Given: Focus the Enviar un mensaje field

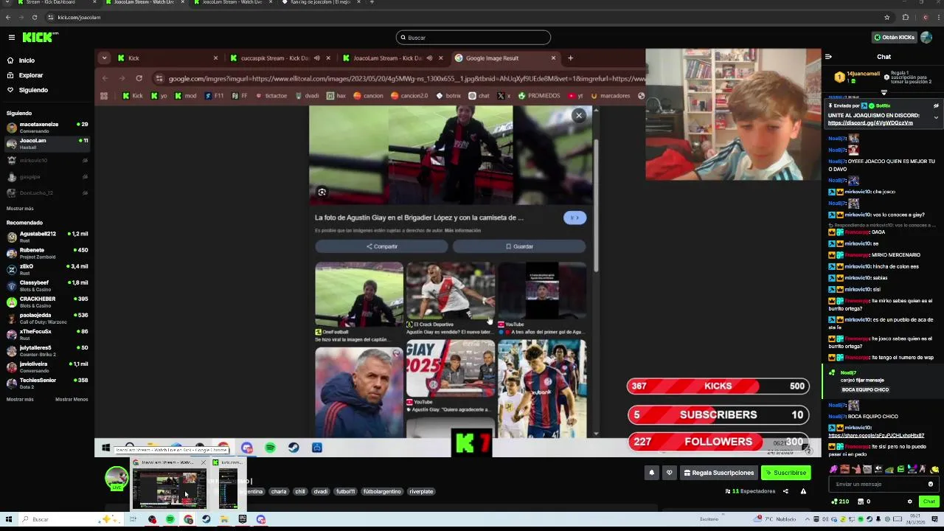Looking at the screenshot, I should tap(878, 485).
